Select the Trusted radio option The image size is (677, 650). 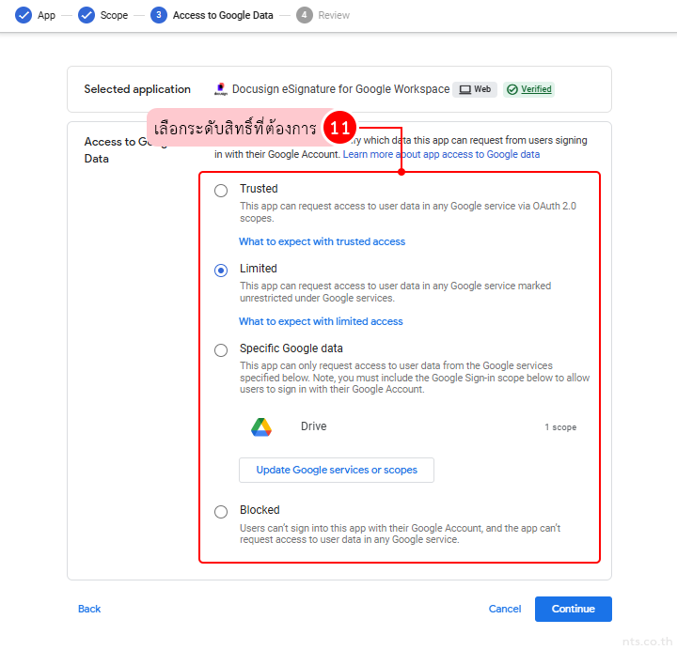221,191
